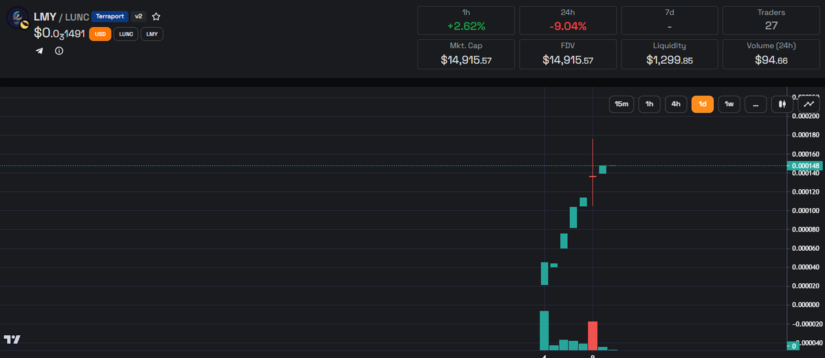Click the FDV value card

(x=568, y=54)
